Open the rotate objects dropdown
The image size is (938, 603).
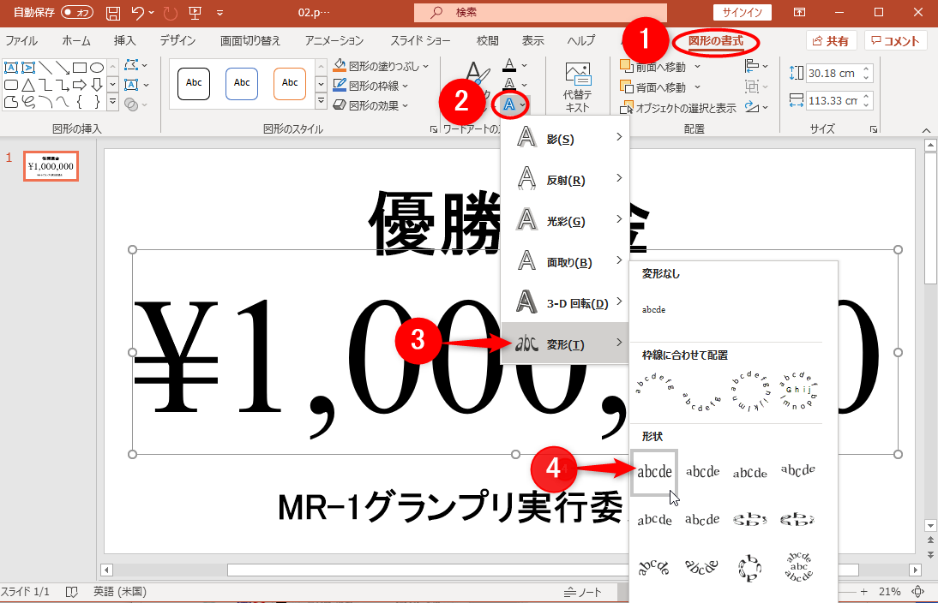pos(755,107)
